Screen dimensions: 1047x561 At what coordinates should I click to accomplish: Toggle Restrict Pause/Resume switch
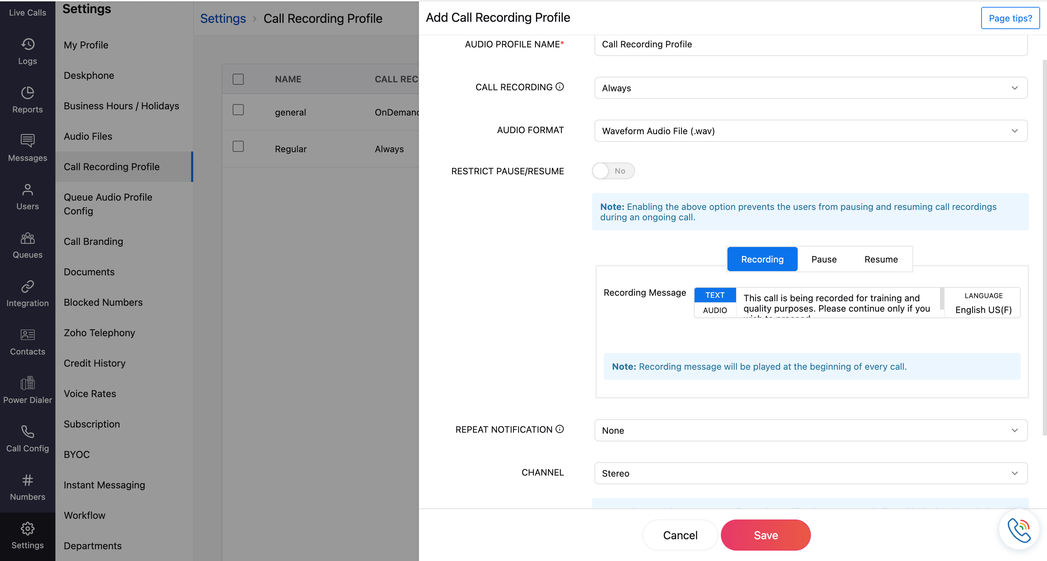coord(613,171)
